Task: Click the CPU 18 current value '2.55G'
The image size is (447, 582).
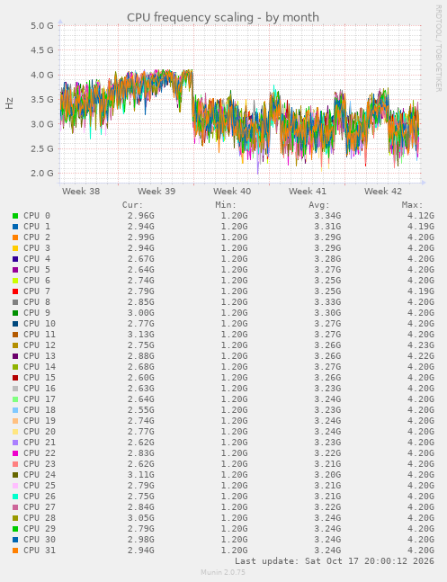Action: 140,410
